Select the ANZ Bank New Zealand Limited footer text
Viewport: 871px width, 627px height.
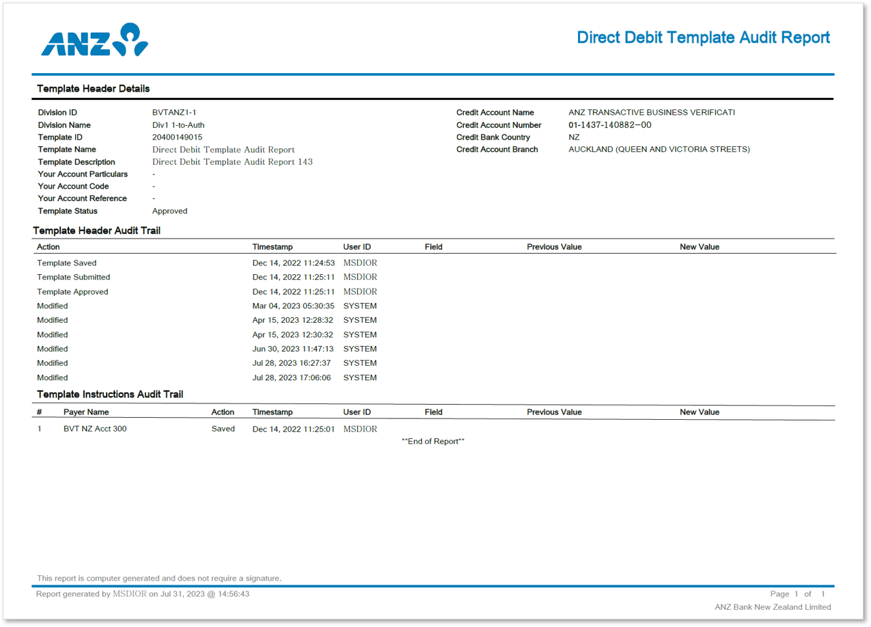[773, 607]
